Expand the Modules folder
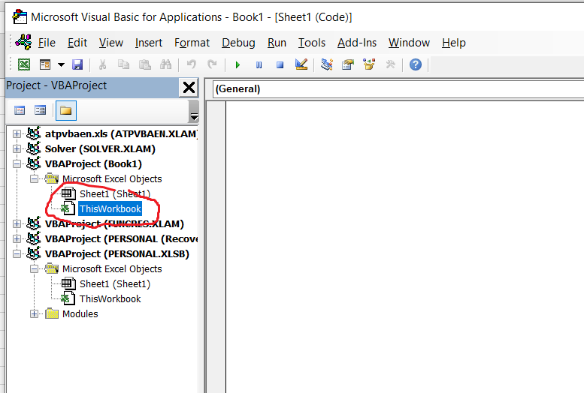 35,313
